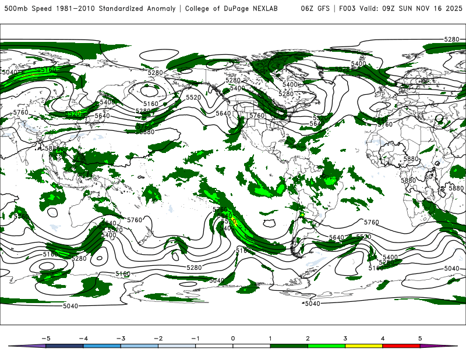Click the '-2' colorbar tick label

(x=158, y=339)
